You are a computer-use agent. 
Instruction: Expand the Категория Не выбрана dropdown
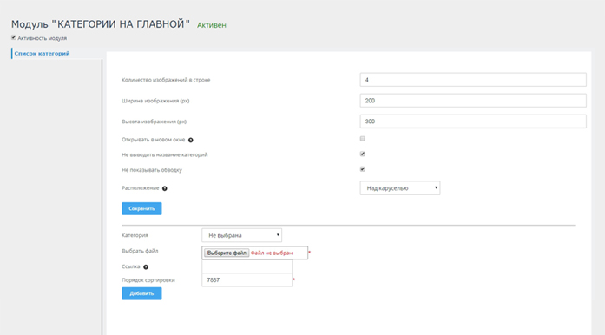tap(242, 235)
